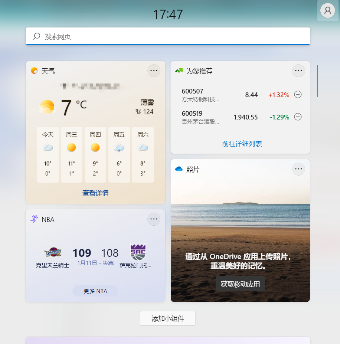Select the 今天 forecast card
340x344 pixels.
click(48, 155)
